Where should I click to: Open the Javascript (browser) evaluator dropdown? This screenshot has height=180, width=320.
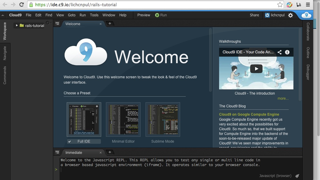[x=275, y=176]
